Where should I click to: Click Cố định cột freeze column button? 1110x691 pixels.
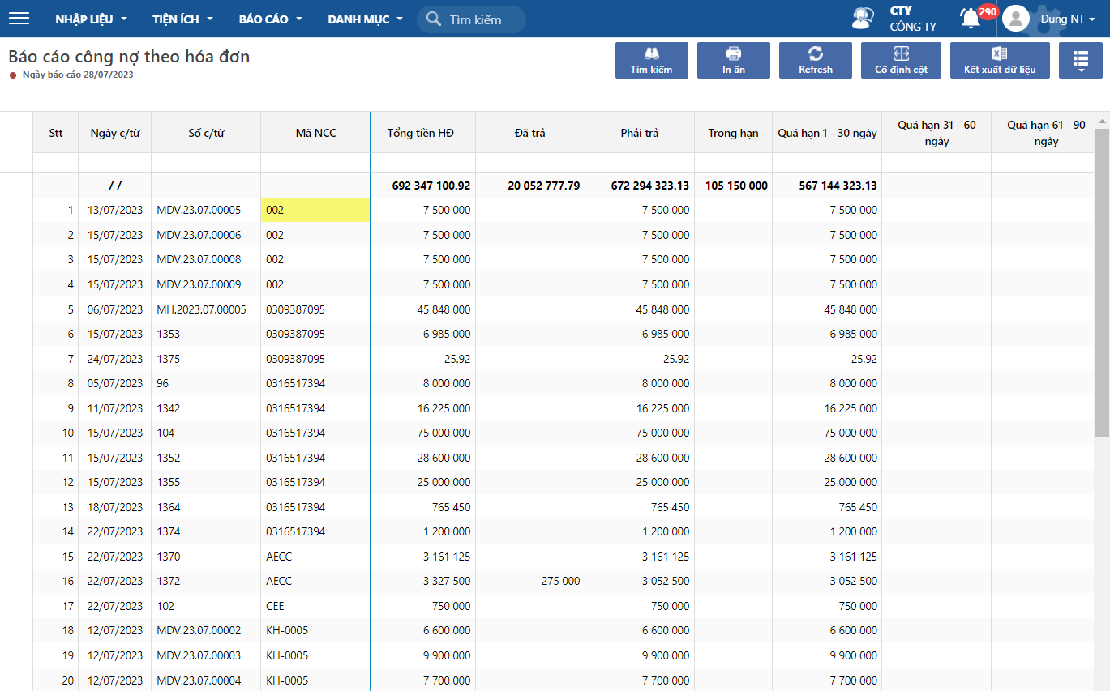(x=901, y=61)
